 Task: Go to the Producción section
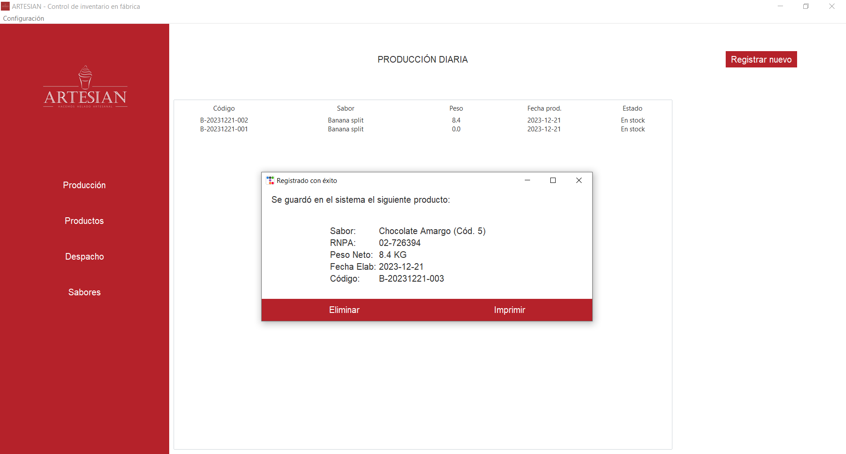[x=84, y=185]
